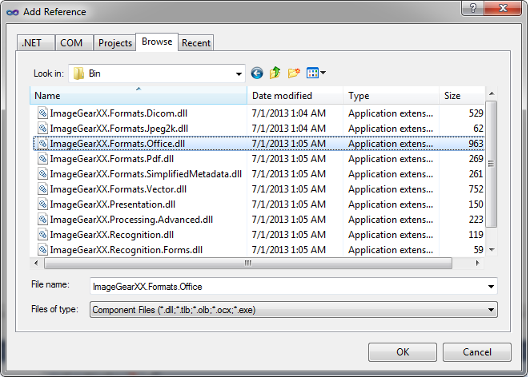This screenshot has height=377, width=530.
Task: Click file icon of ImageGearXX.Presentation.dll
Action: (42, 204)
